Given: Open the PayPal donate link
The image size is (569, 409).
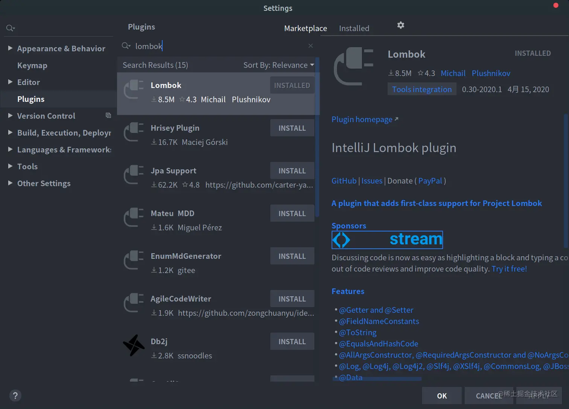Looking at the screenshot, I should pos(430,181).
